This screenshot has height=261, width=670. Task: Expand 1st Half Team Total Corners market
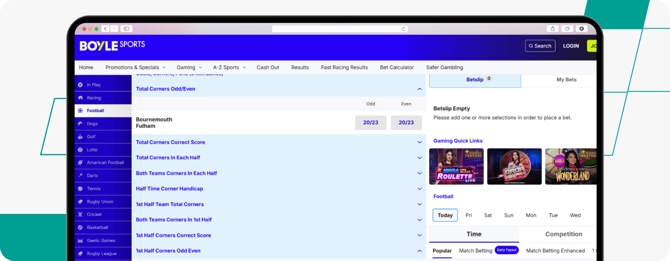click(419, 204)
